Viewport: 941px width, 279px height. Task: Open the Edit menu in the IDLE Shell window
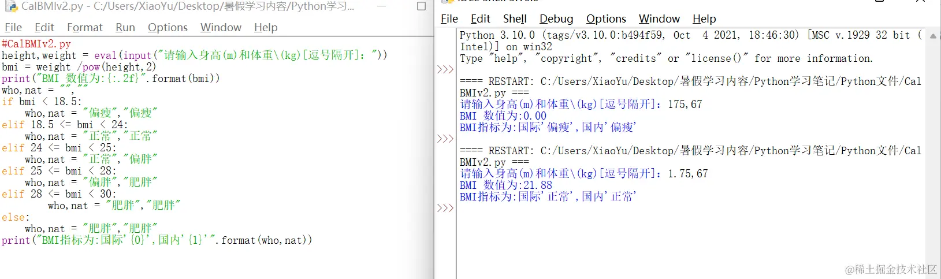coord(481,18)
